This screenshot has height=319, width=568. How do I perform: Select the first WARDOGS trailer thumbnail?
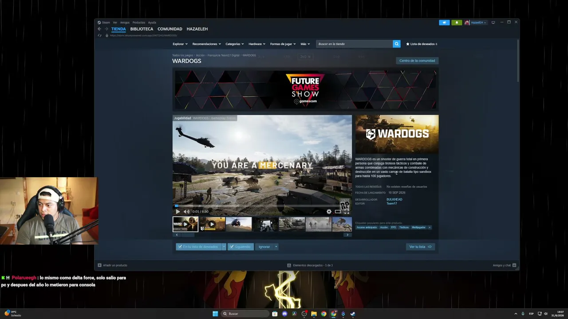[x=185, y=224]
